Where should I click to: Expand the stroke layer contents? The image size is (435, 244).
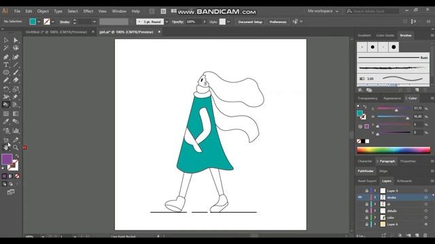375,197
